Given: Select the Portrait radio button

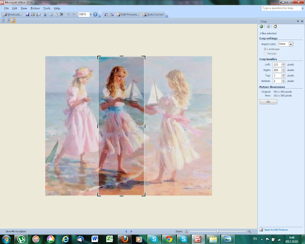Looking at the screenshot, I should (x=265, y=53).
